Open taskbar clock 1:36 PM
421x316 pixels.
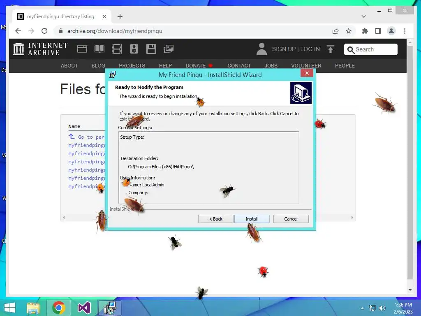click(403, 308)
